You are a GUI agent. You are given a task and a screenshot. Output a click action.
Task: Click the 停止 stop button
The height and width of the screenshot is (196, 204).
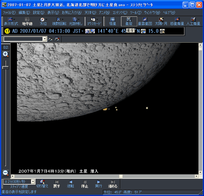click(85, 184)
